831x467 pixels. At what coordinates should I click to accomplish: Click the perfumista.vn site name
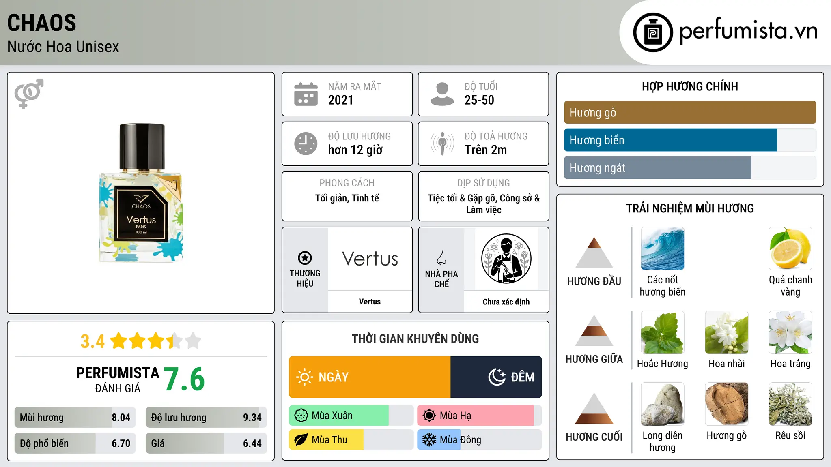coord(748,31)
